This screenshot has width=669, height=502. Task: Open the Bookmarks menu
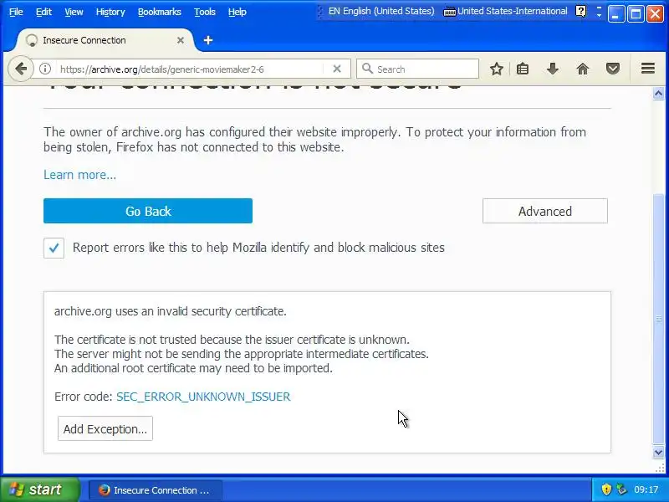(x=159, y=12)
